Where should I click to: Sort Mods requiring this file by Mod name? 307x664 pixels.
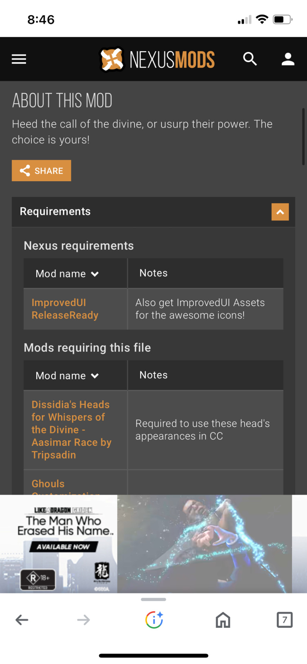[x=67, y=376]
